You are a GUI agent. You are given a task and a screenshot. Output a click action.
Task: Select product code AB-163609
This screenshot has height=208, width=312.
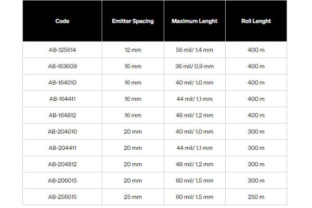pos(62,67)
